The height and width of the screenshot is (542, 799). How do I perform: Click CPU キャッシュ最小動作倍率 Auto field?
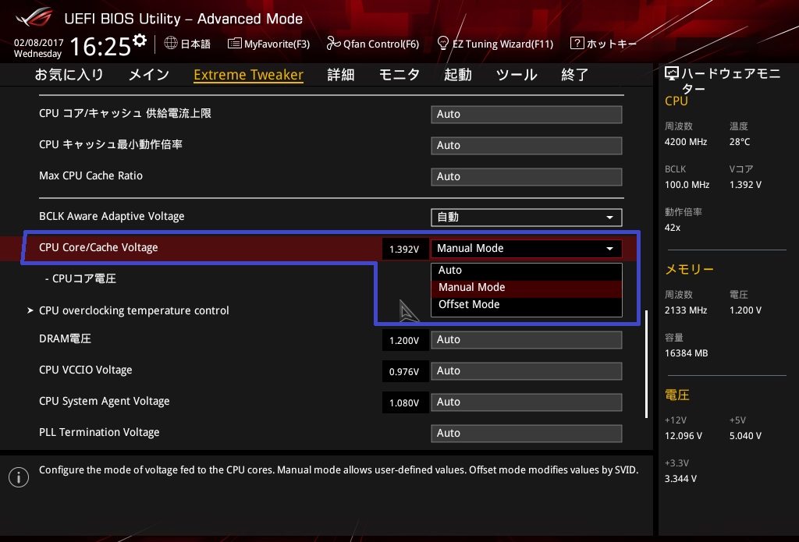pyautogui.click(x=527, y=146)
